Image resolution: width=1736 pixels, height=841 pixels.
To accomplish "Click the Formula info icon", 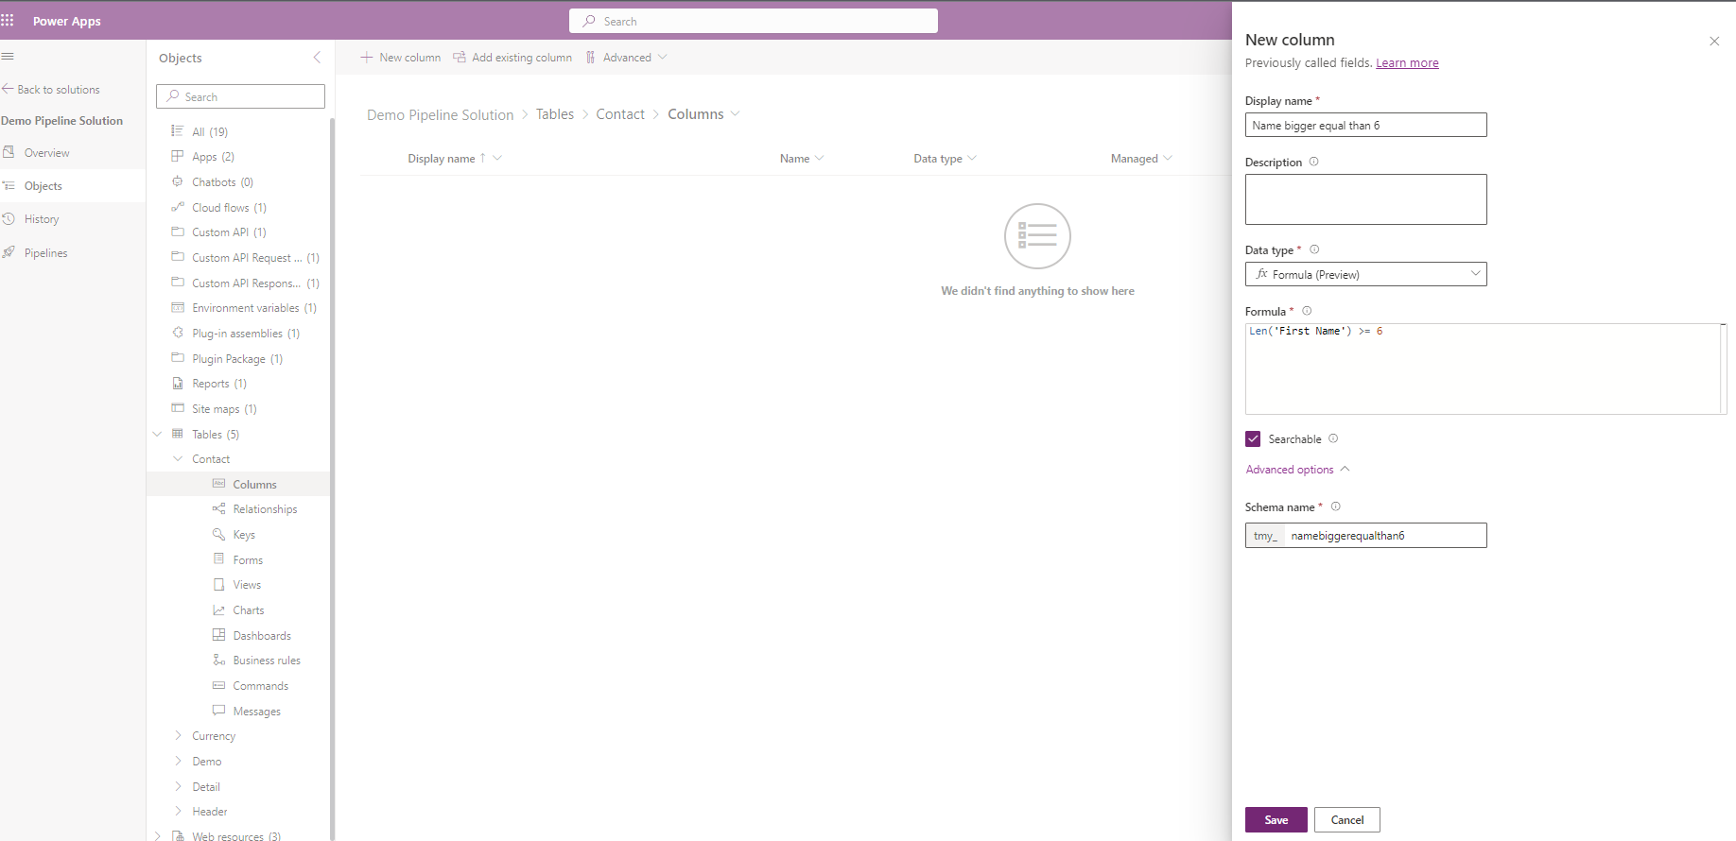I will click(x=1307, y=311).
